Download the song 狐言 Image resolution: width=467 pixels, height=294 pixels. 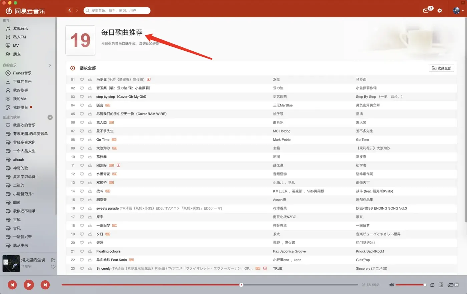coord(90,105)
